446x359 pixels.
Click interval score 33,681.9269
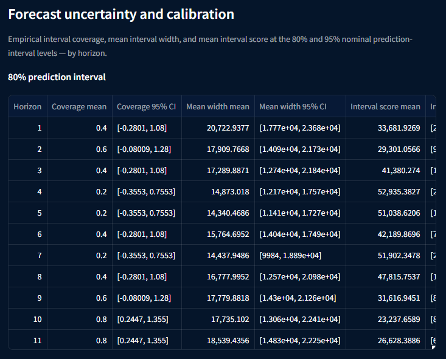pos(385,128)
